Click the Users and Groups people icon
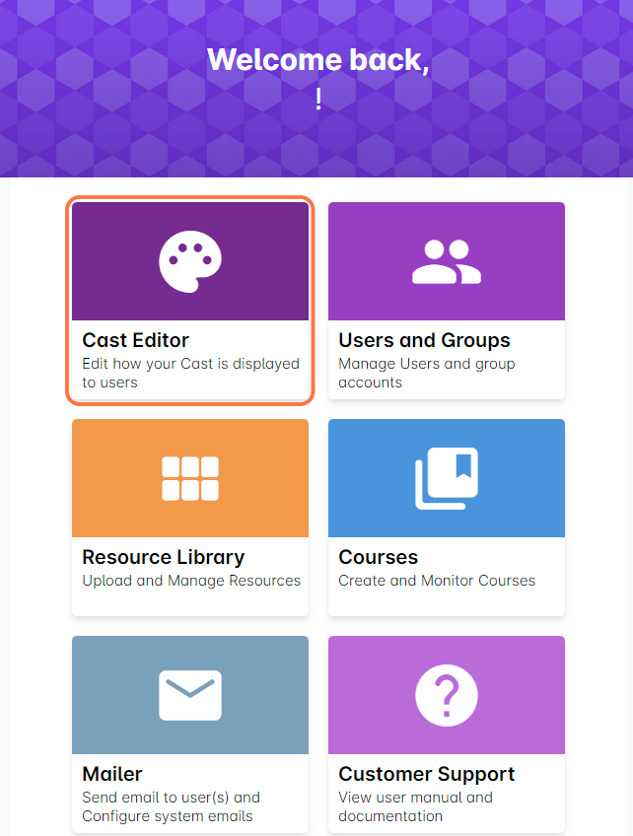 447,261
